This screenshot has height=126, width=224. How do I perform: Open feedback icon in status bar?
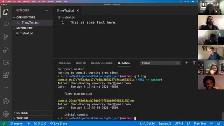point(211,124)
